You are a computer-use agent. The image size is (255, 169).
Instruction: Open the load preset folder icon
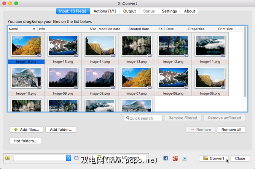point(8,158)
